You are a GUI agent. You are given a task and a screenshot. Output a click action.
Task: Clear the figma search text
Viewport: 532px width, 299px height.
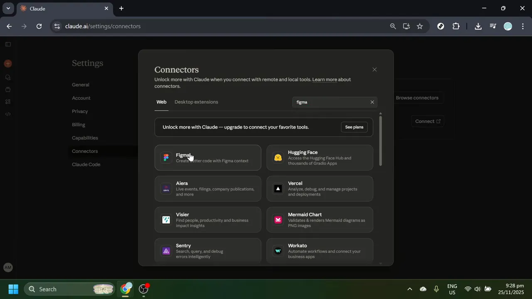tap(372, 102)
